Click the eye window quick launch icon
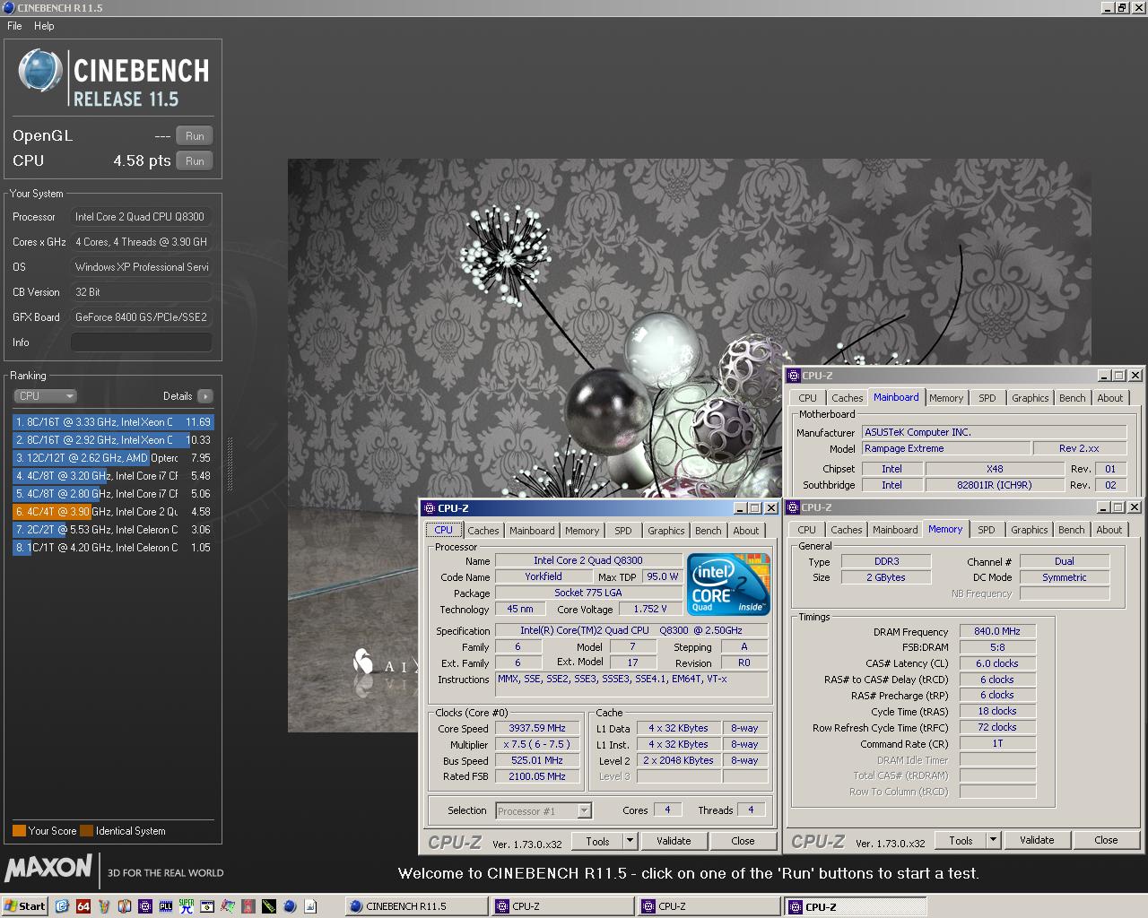The height and width of the screenshot is (918, 1148). (x=207, y=906)
